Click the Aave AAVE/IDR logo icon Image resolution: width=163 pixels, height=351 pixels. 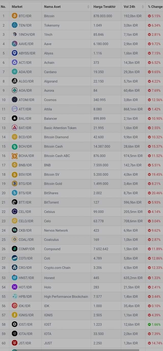point(15,44)
